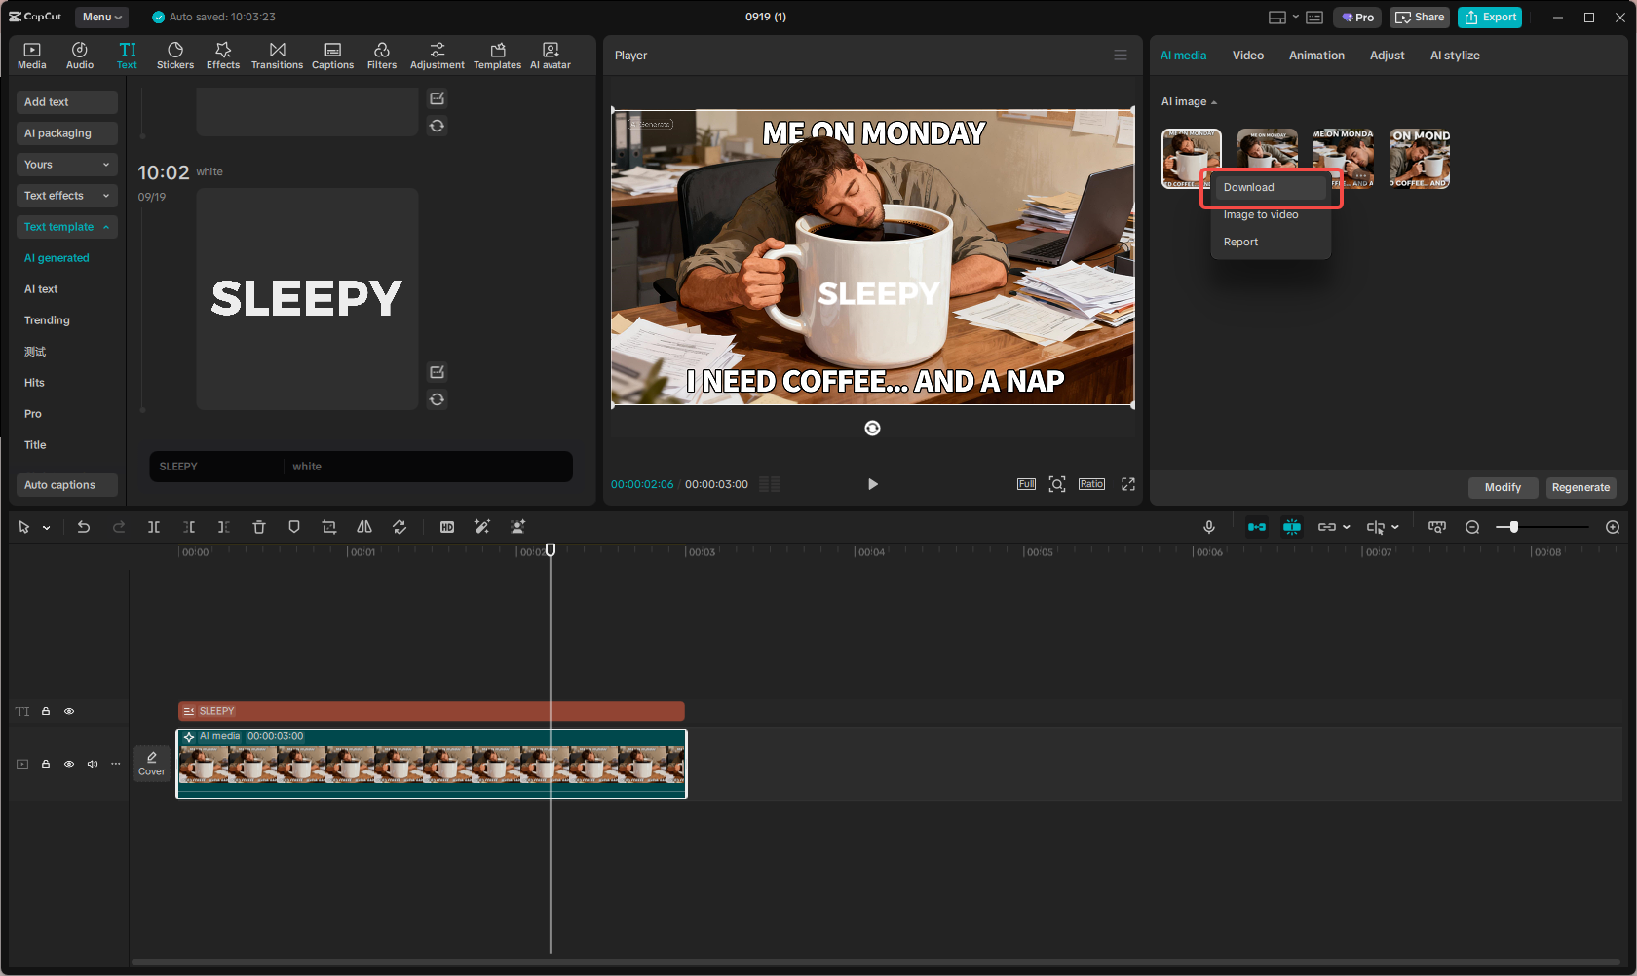This screenshot has height=976, width=1637.
Task: Select the Transitions tool
Action: (x=277, y=54)
